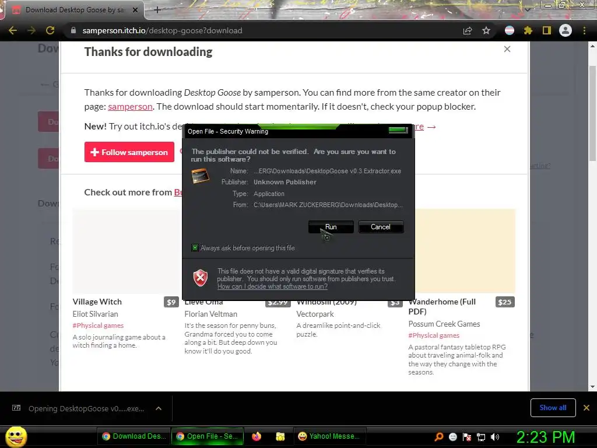Click the striped extension icon in toolbar

[510, 30]
